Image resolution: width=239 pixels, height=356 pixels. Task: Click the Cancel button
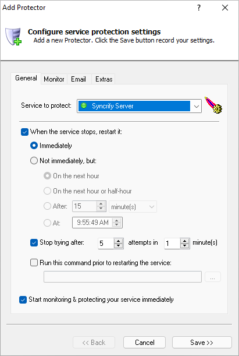145,342
